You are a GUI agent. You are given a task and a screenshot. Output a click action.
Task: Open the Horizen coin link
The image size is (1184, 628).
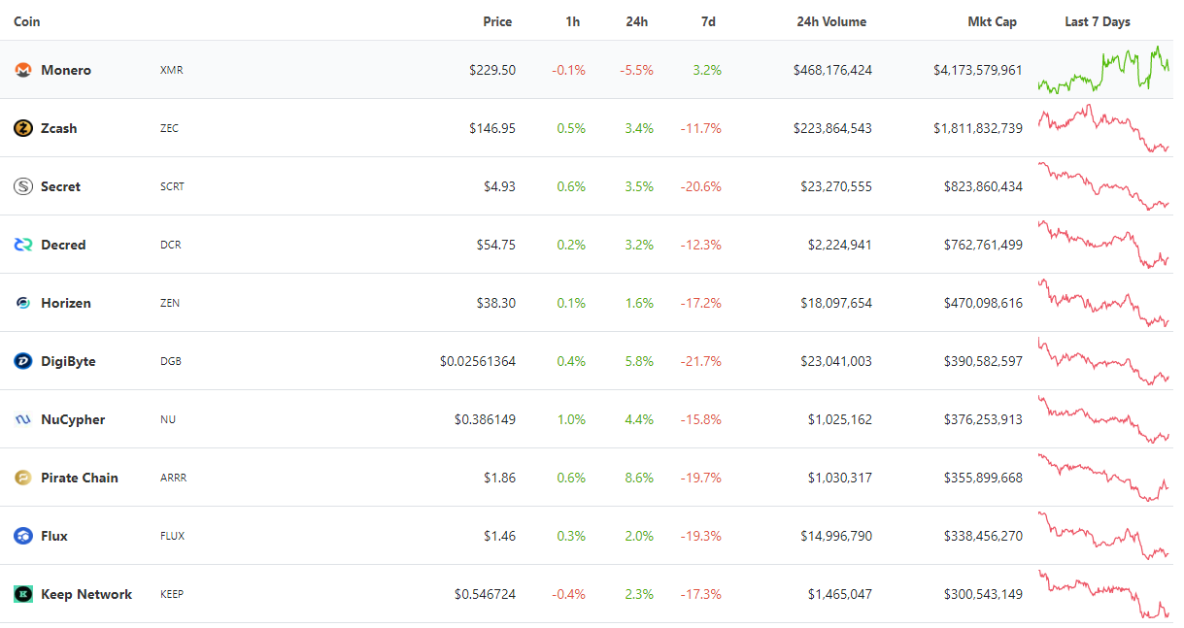pyautogui.click(x=66, y=303)
